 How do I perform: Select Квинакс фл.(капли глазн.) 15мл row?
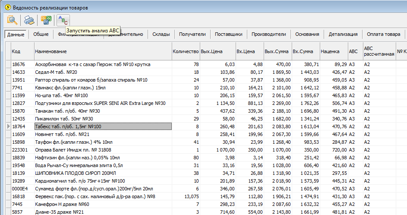tap(206, 88)
